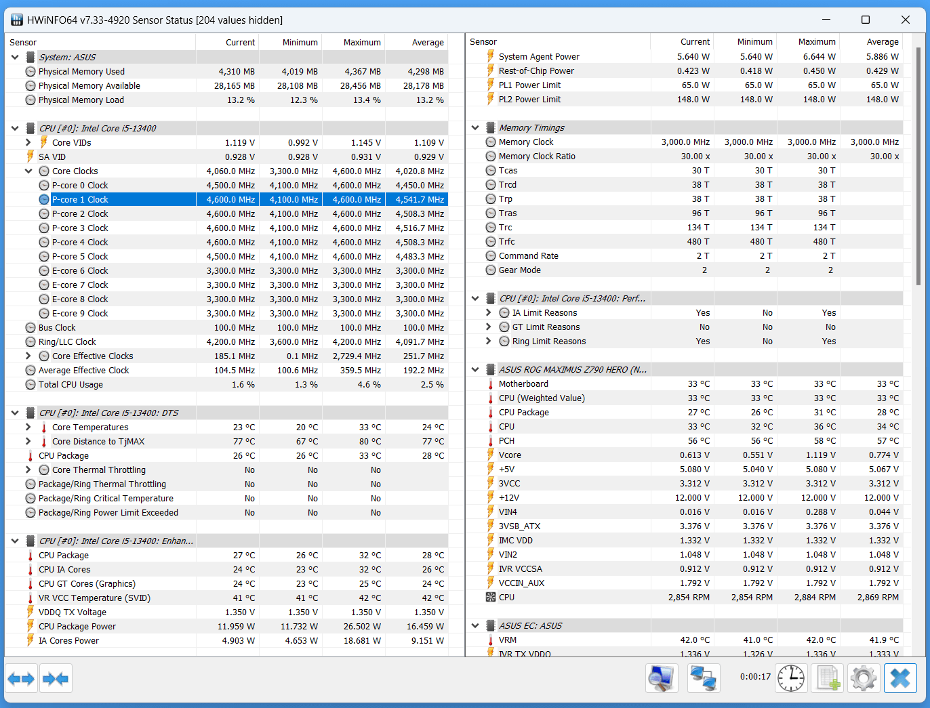Select the VCCIN_AUX voltage row

[x=685, y=583]
